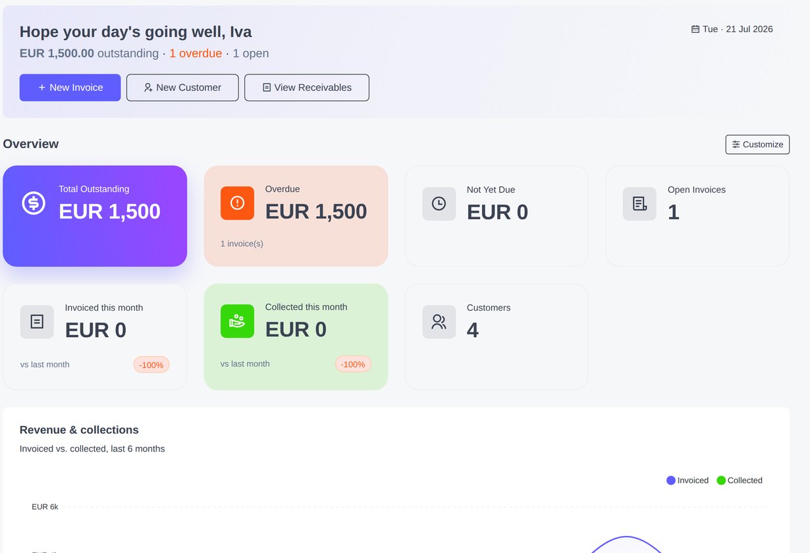Customize the Overview widgets
This screenshot has height=553, width=810.
(x=757, y=144)
